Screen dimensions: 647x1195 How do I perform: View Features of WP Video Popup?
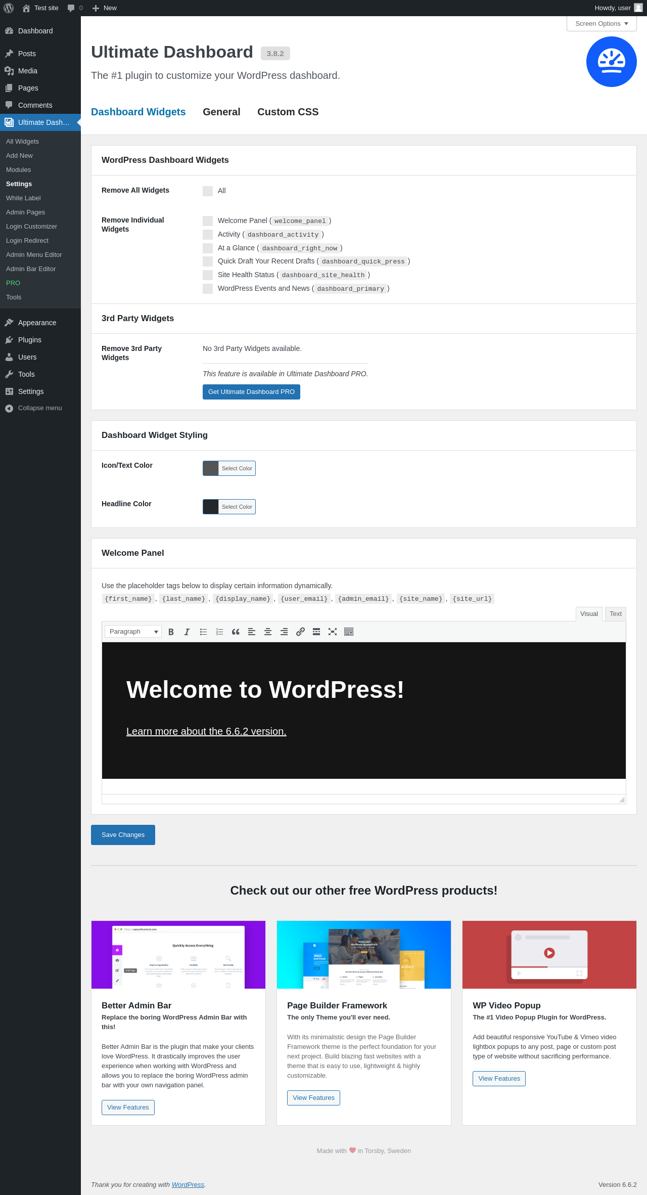click(499, 1079)
